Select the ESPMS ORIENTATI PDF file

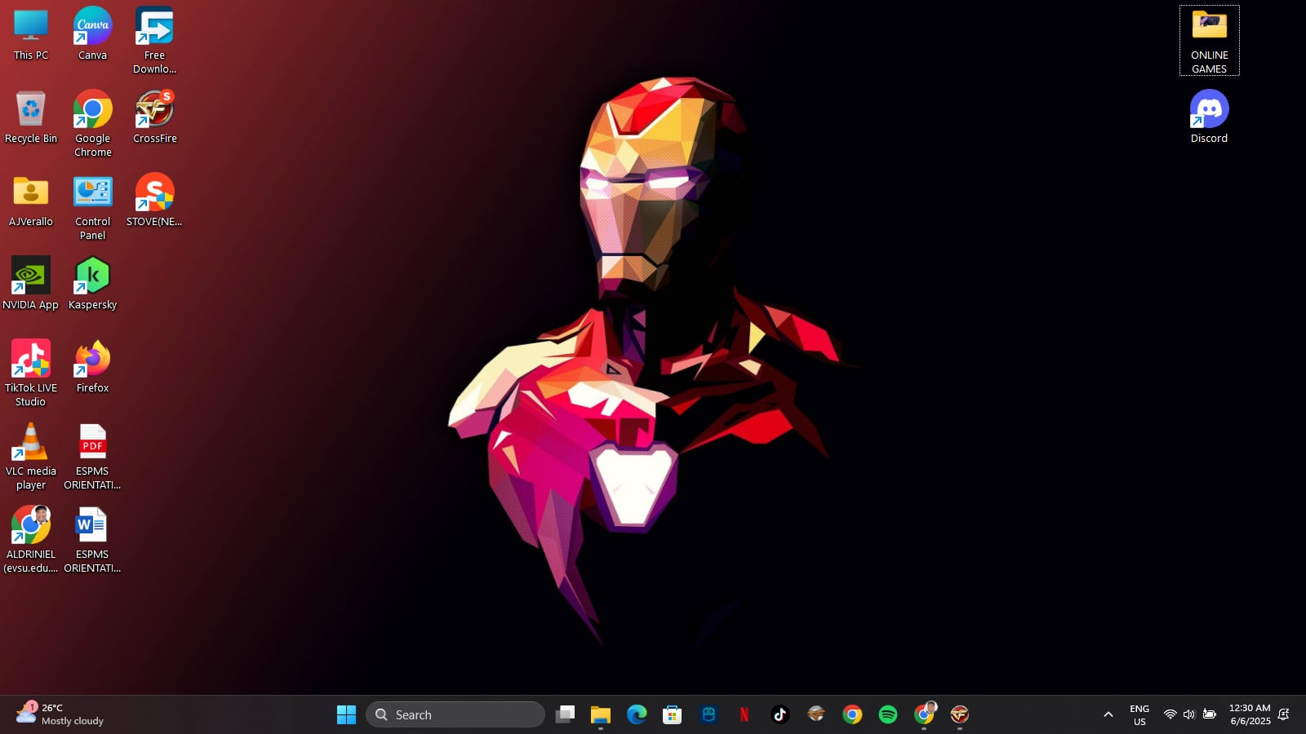92,457
